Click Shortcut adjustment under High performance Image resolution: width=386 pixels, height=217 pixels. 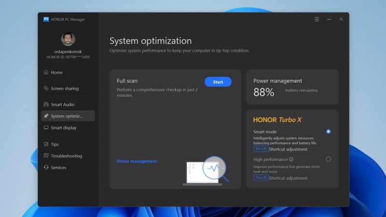tap(288, 178)
